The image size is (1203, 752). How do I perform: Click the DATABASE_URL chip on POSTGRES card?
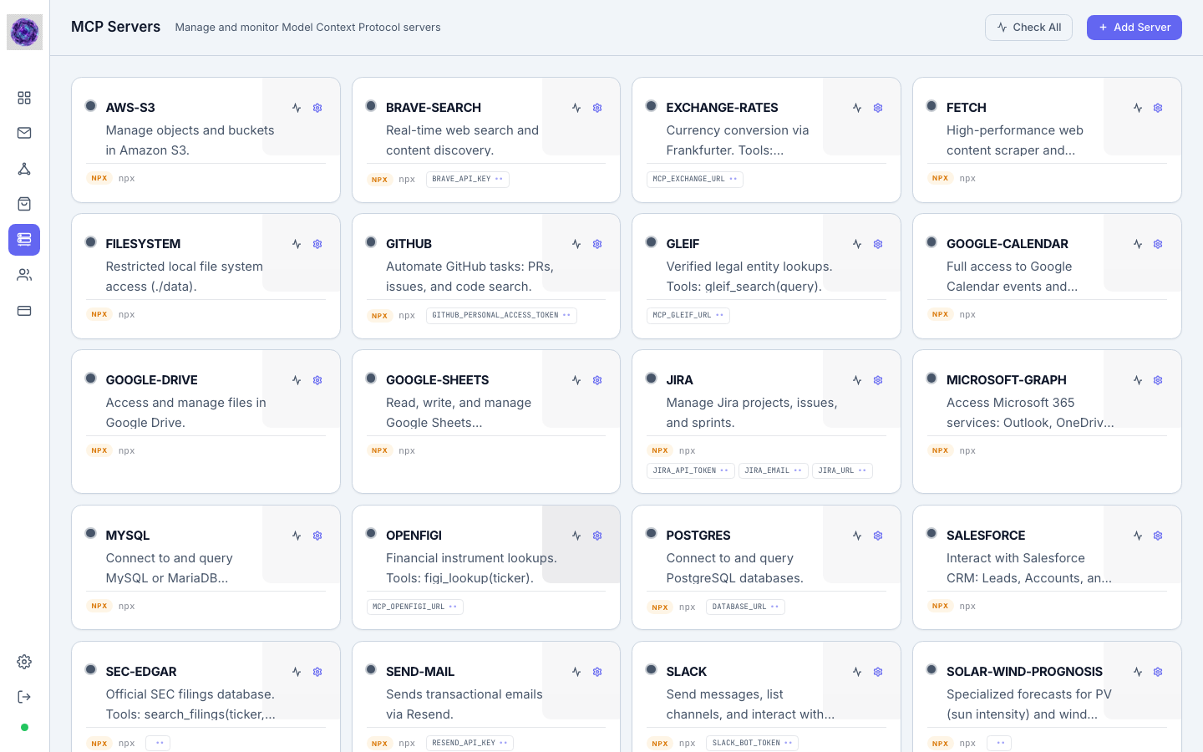(745, 607)
